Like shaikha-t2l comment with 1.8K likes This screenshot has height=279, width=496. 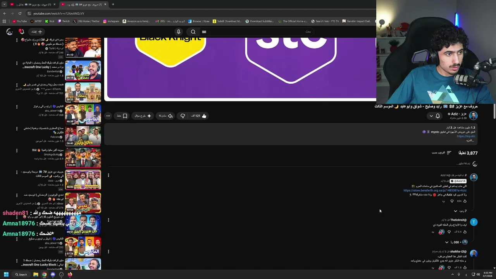[x=465, y=267]
